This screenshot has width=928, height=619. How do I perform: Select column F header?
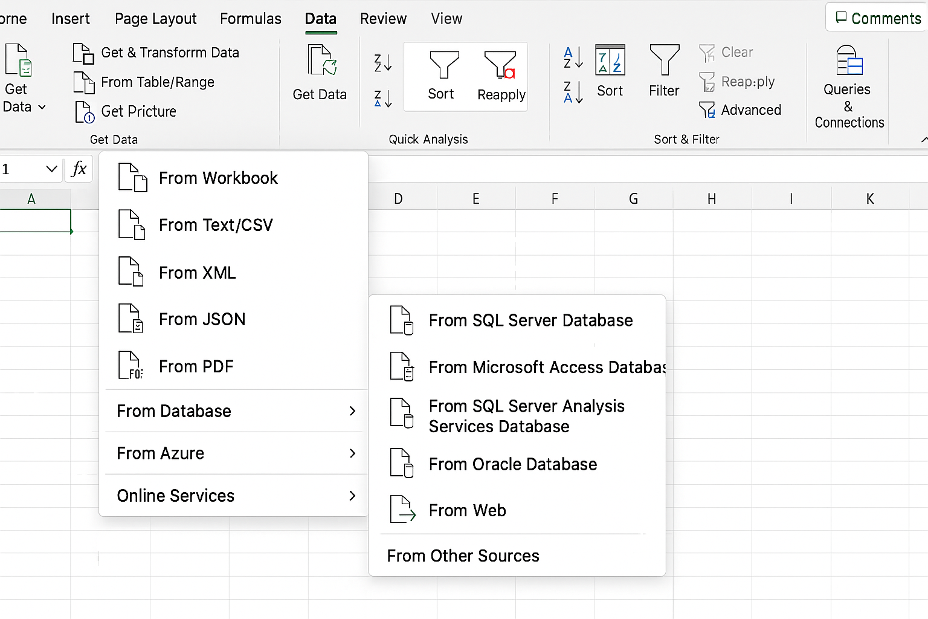pyautogui.click(x=555, y=199)
